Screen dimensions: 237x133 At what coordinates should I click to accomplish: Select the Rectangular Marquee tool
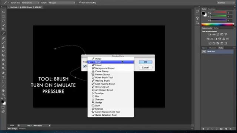pos(3,16)
